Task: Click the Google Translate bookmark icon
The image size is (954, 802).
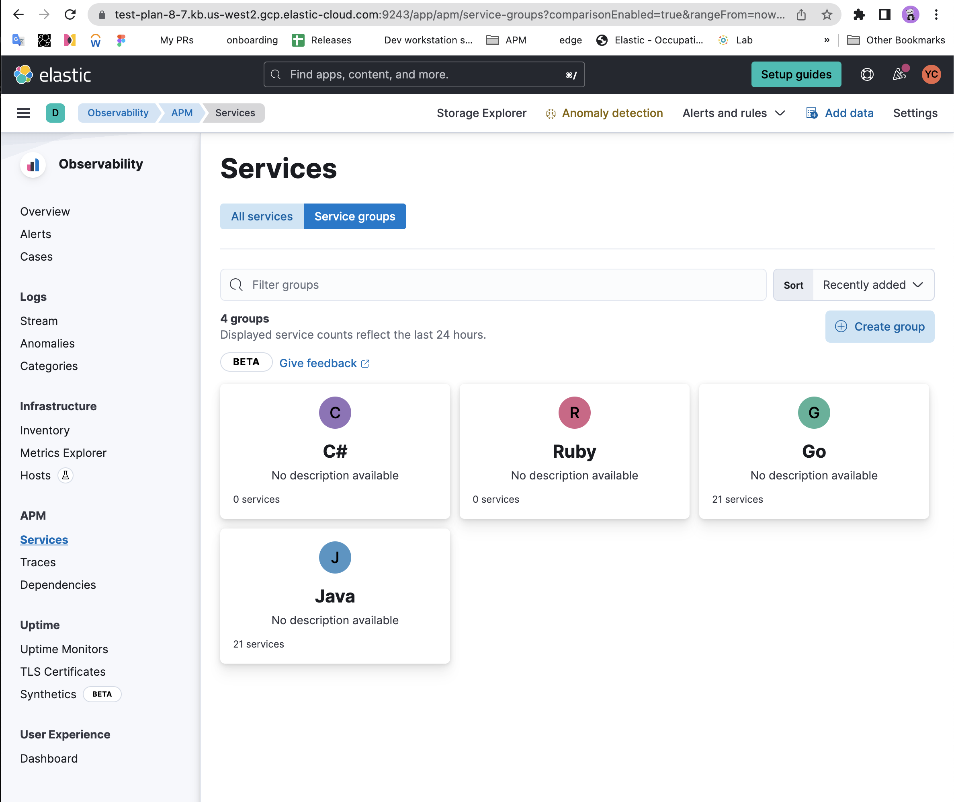Action: (18, 40)
